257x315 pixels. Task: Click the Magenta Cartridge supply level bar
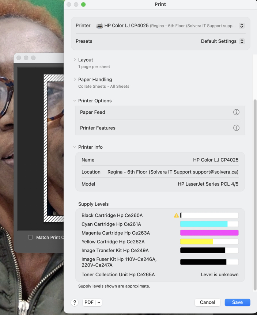[209, 233]
